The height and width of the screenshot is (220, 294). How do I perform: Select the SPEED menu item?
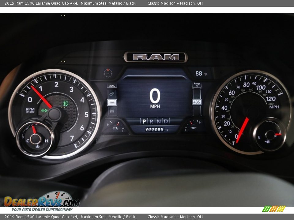(x=112, y=102)
